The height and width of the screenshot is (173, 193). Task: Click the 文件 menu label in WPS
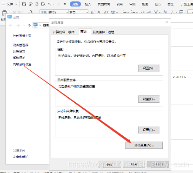coord(10,4)
